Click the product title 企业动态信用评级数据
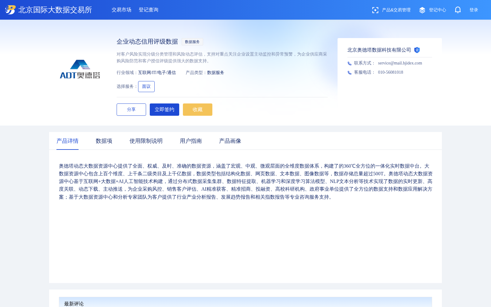The image size is (491, 307). click(x=147, y=42)
